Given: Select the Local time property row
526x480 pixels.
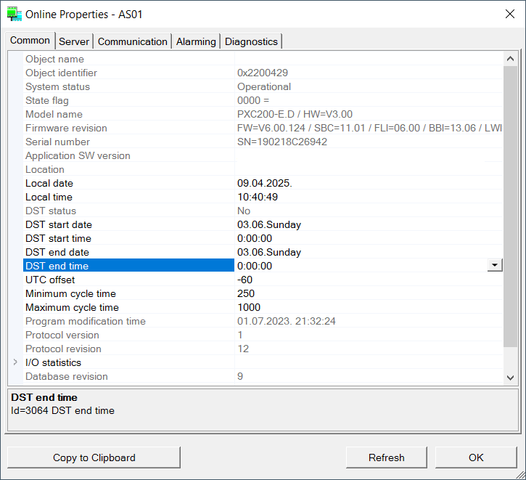Looking at the screenshot, I should (263, 197).
